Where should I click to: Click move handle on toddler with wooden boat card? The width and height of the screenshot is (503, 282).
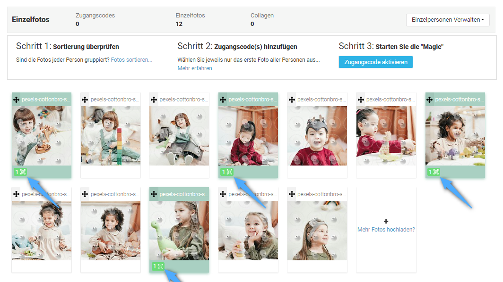pyautogui.click(x=16, y=100)
